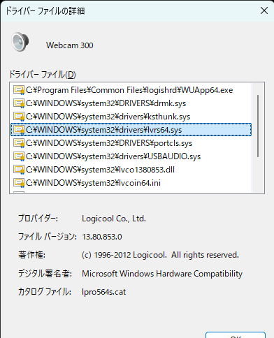
Task: Click the Webcam 300 speaker device icon
Action: pyautogui.click(x=20, y=42)
